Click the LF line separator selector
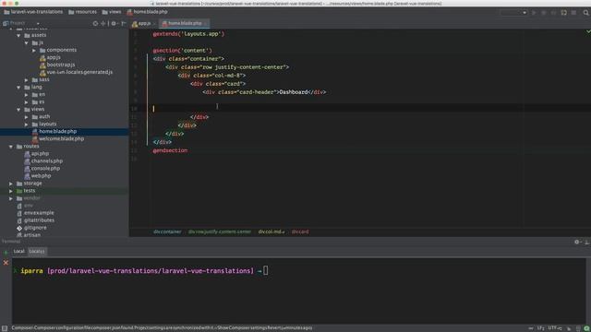This screenshot has height=332, width=591. point(541,328)
